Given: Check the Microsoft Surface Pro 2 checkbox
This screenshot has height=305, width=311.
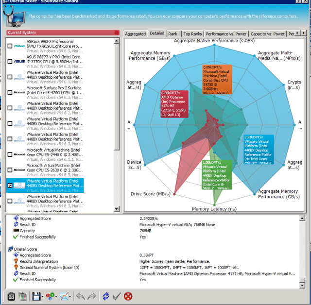Looking at the screenshot, I should pyautogui.click(x=10, y=93).
